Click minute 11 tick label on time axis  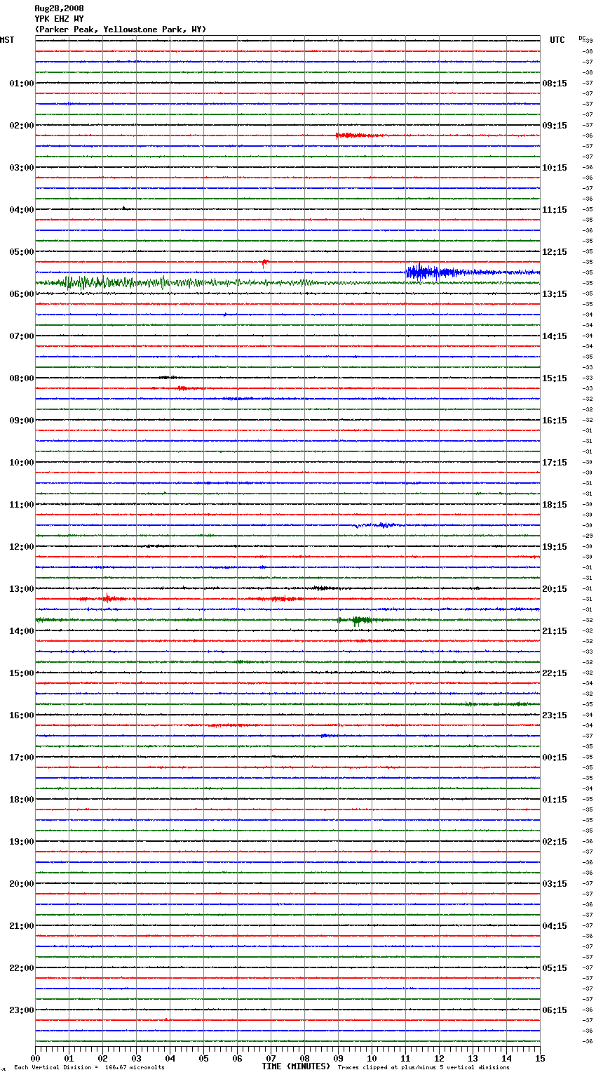(405, 1058)
